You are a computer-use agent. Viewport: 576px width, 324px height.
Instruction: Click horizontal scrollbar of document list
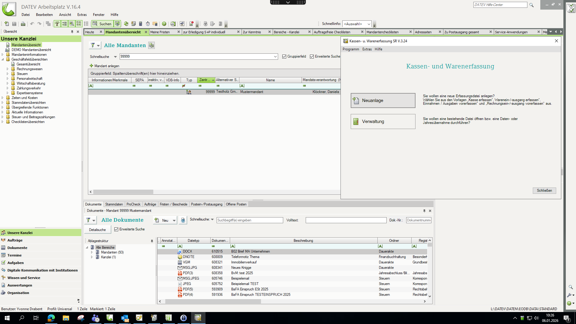pos(213,301)
